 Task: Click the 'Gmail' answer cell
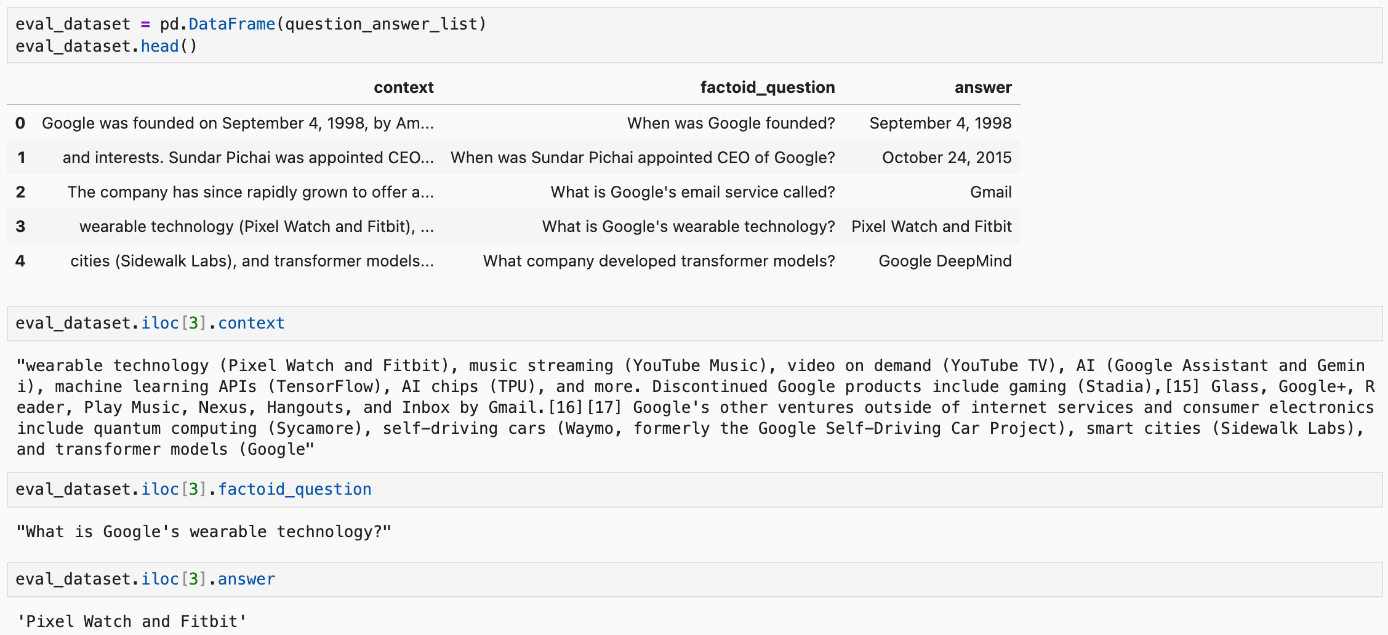991,192
